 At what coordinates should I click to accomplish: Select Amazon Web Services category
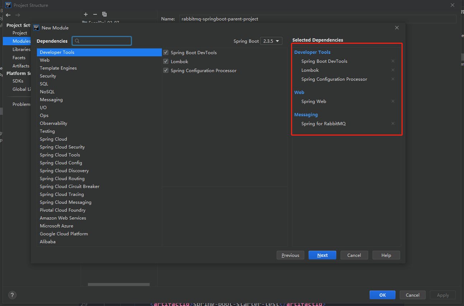[x=99, y=218]
